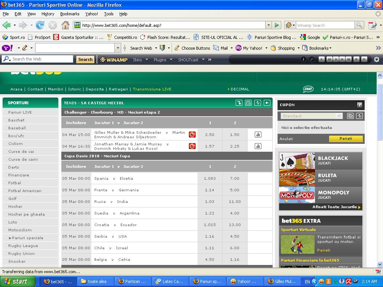Go to Firefox Home page icon

[65, 25]
